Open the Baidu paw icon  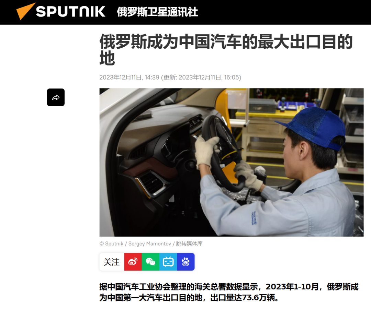pos(186,262)
